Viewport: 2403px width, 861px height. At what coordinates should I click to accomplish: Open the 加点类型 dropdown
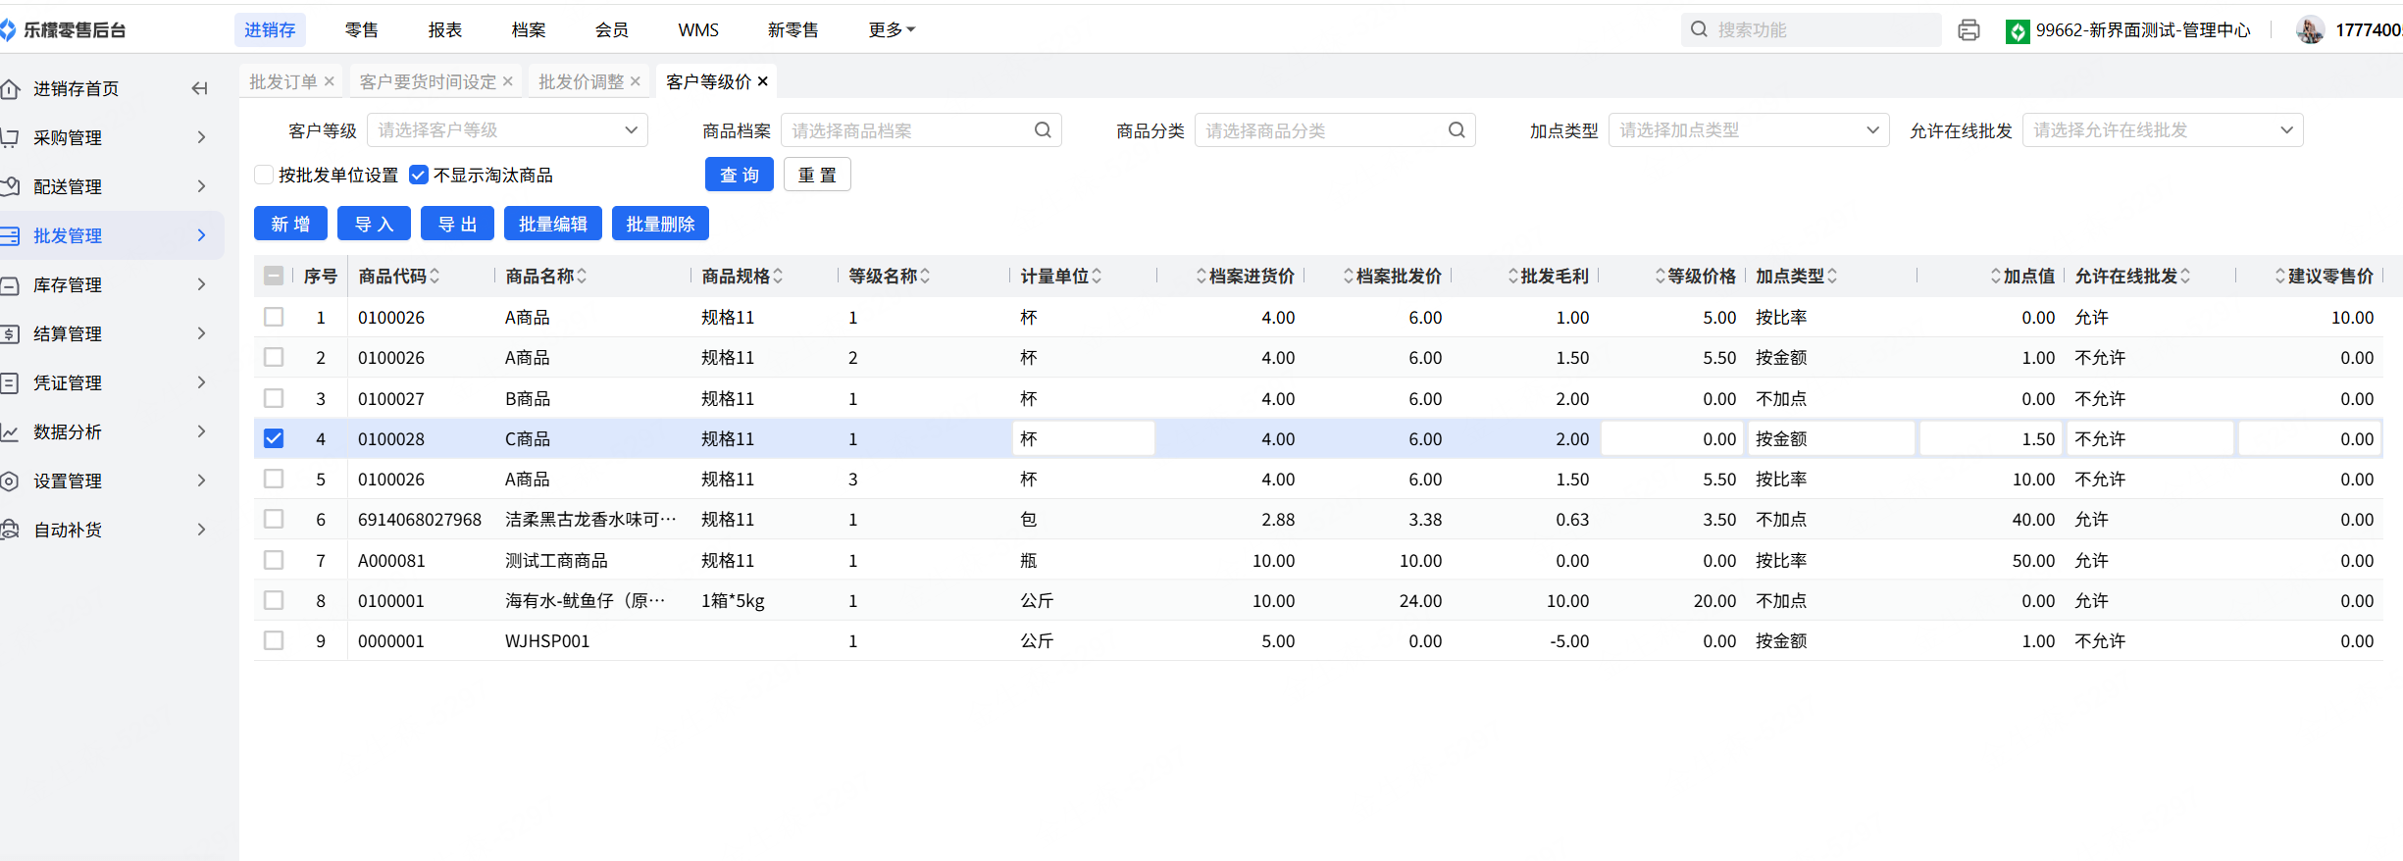[1748, 130]
